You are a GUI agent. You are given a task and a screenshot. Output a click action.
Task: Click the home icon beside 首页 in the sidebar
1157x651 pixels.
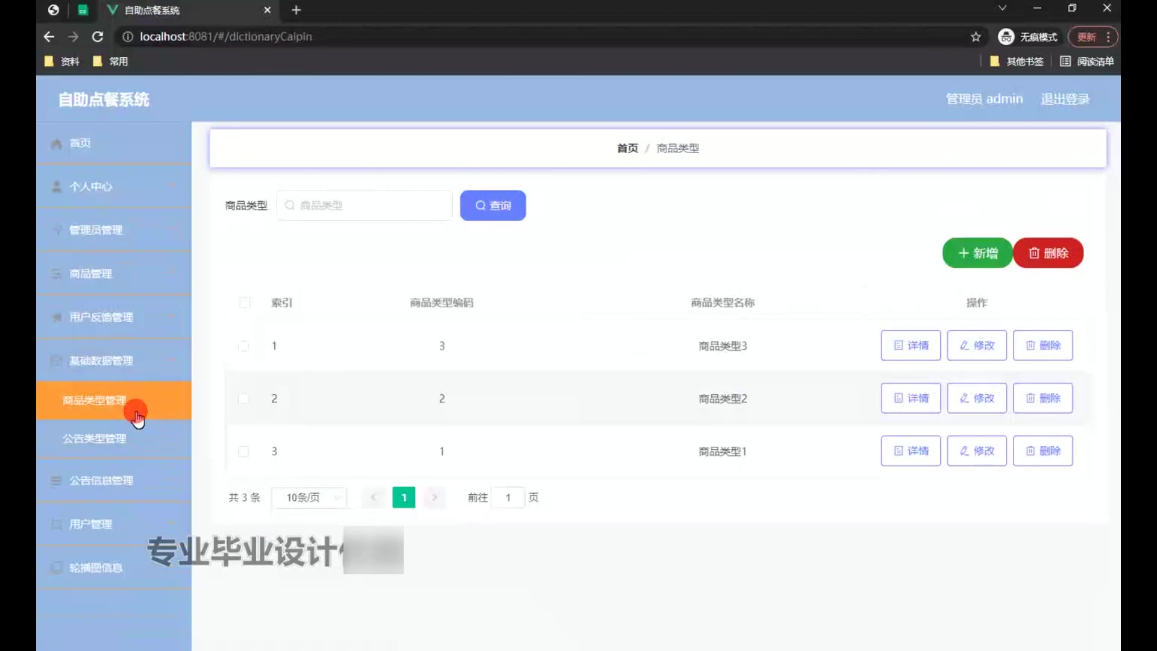click(x=57, y=143)
